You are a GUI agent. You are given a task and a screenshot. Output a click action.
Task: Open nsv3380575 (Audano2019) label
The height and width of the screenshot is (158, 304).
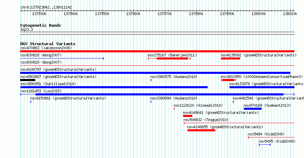coord(174,77)
